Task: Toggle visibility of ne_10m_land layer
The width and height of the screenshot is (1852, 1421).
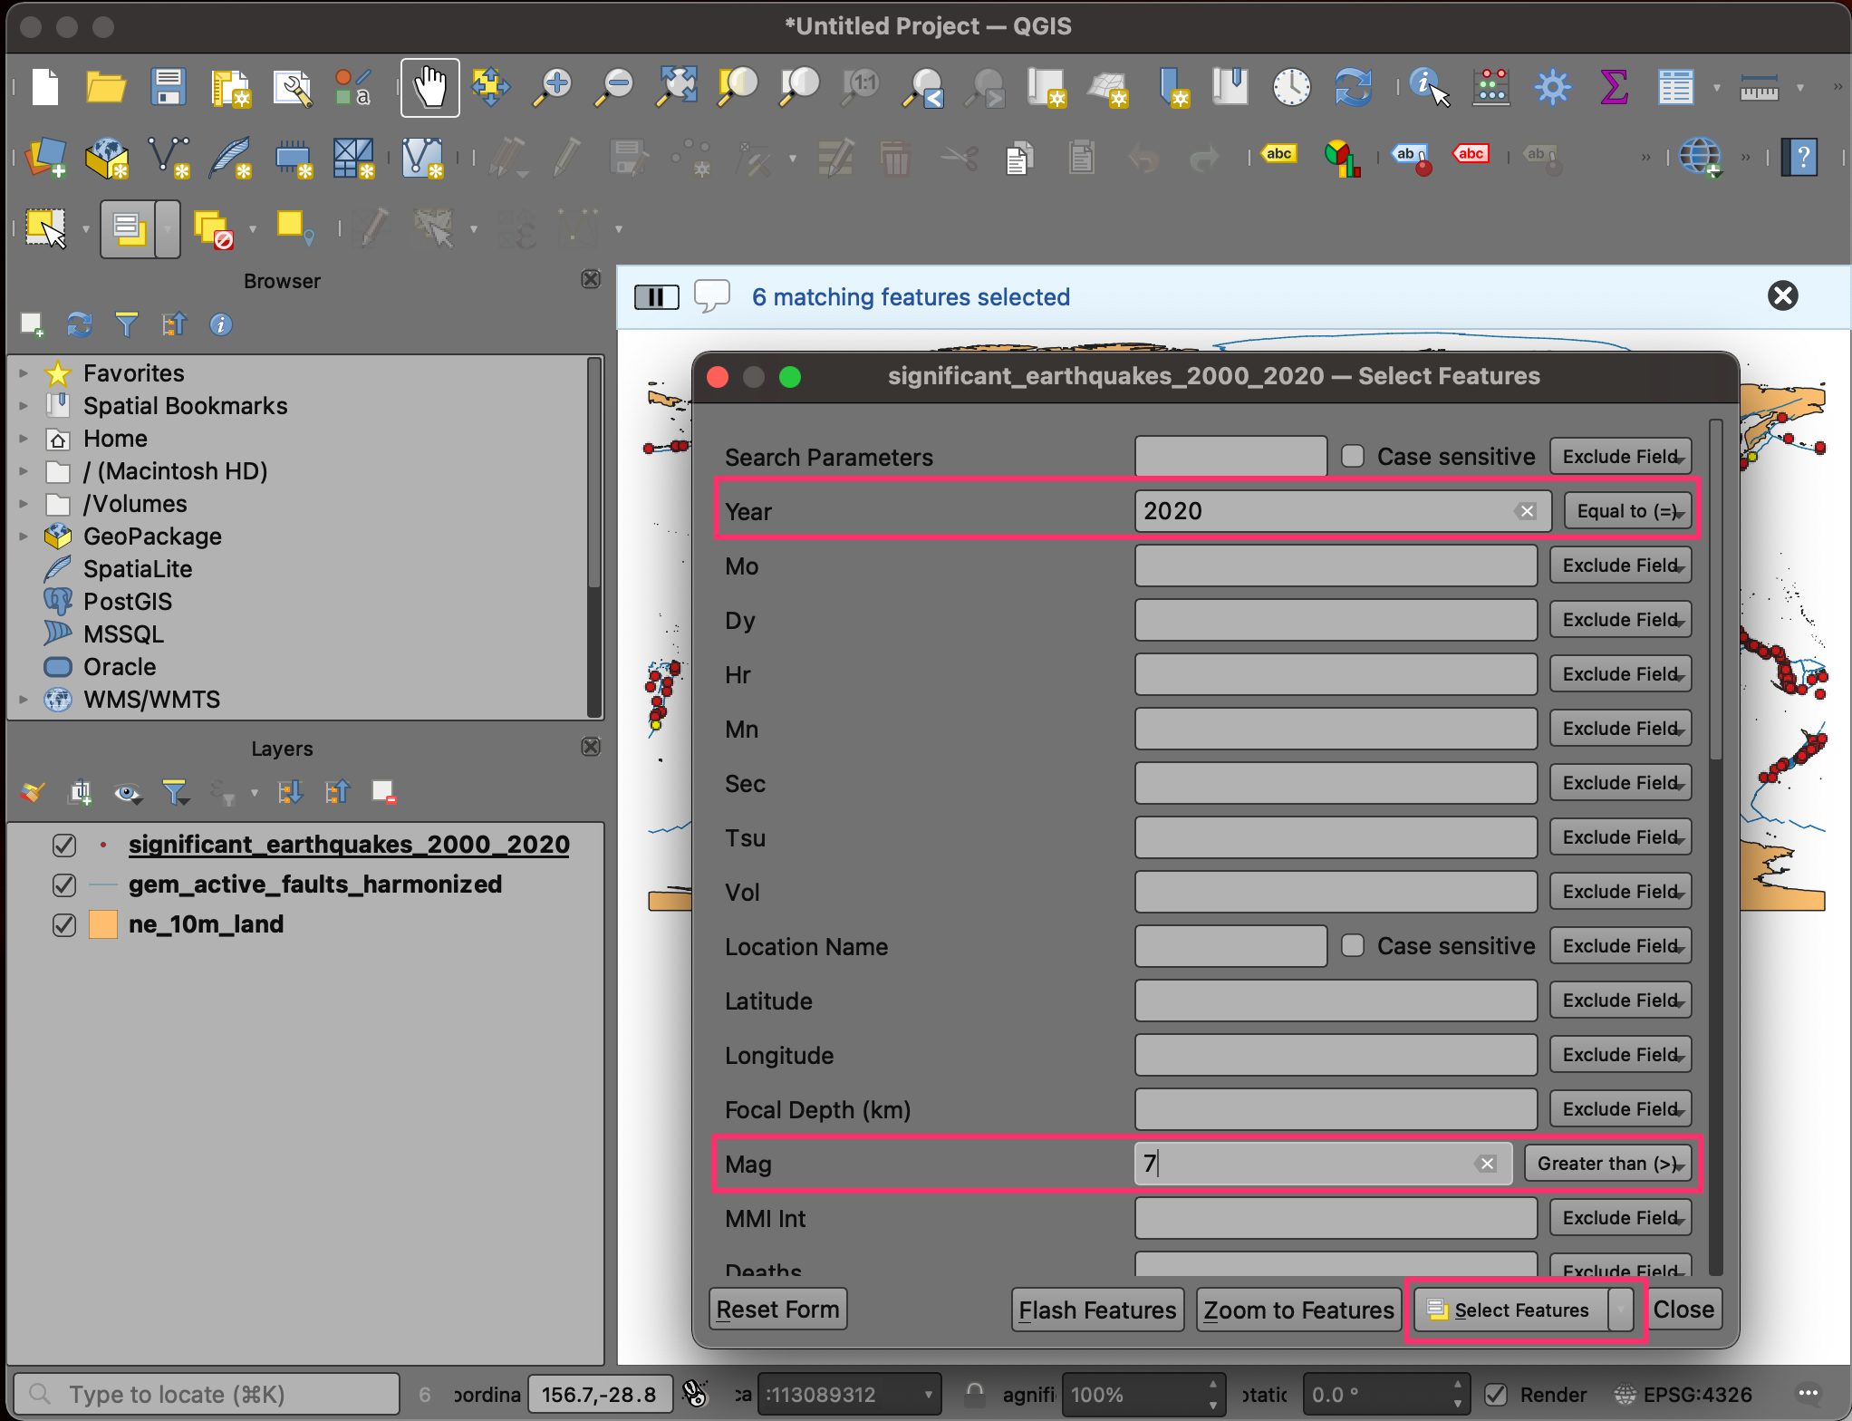Action: click(x=64, y=924)
